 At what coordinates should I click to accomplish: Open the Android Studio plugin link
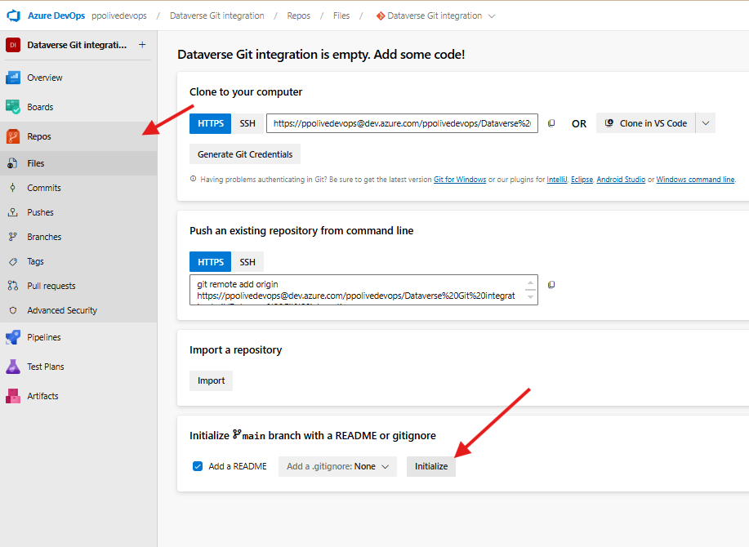tap(621, 180)
